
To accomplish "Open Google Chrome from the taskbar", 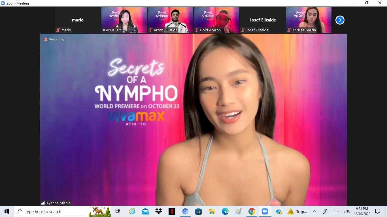I will tap(252, 211).
